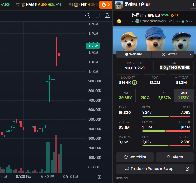Open the 小胖 trending token

click(x=83, y=5)
